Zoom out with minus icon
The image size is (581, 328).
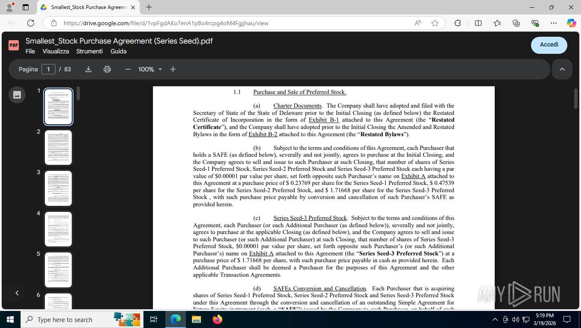click(128, 69)
